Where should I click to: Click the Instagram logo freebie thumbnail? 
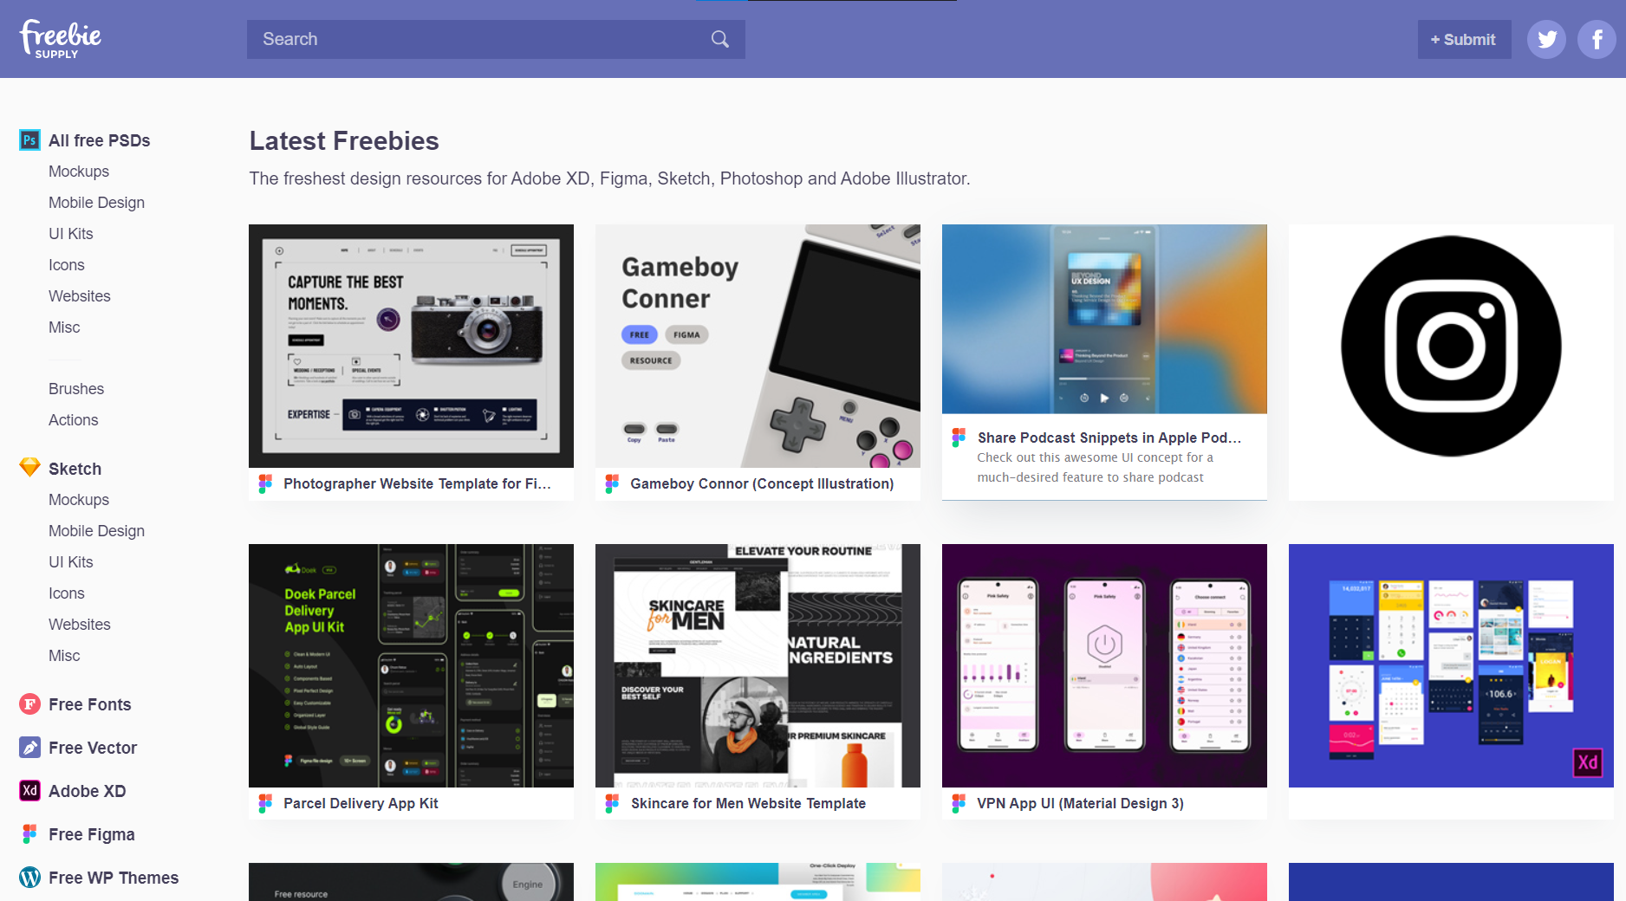[x=1450, y=346]
